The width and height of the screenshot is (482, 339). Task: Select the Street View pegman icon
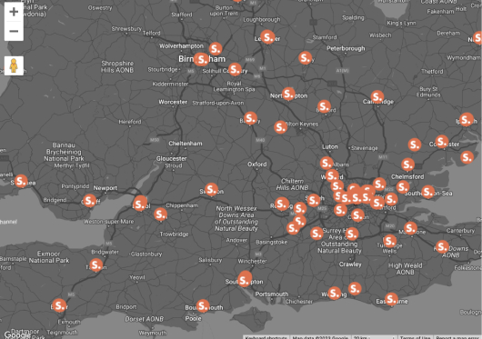pyautogui.click(x=14, y=65)
